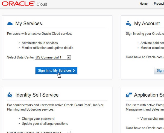Click the Select Data Center label
Viewport: 164px width, 133px height.
(x=20, y=57)
